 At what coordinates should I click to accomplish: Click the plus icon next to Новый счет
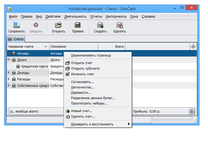click(x=68, y=111)
